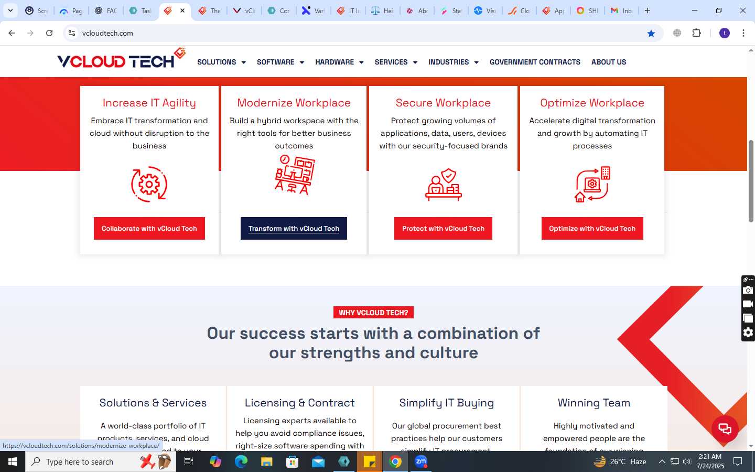The width and height of the screenshot is (755, 472).
Task: Click the settings gear in side widget
Action: tap(748, 332)
